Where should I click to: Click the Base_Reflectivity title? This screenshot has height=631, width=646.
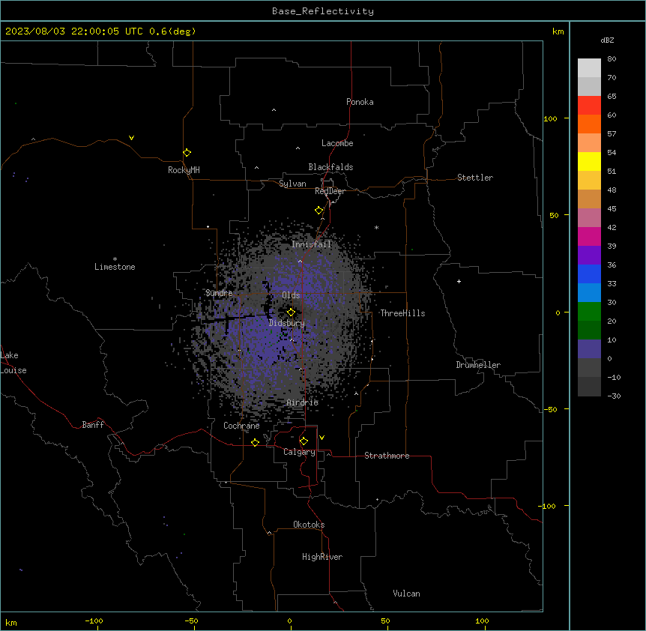(323, 11)
